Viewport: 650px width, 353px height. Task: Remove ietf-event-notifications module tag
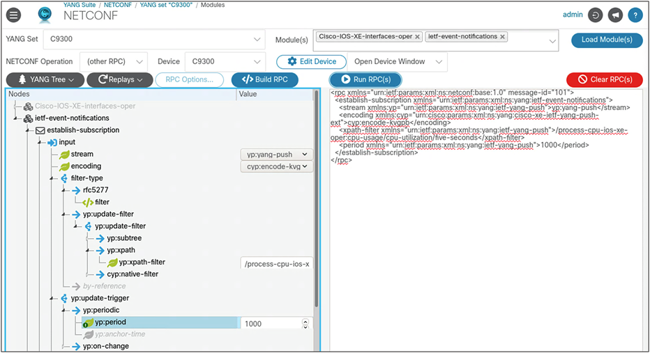(502, 37)
